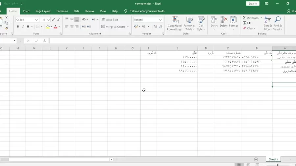Click Merge & Center

(x=113, y=27)
